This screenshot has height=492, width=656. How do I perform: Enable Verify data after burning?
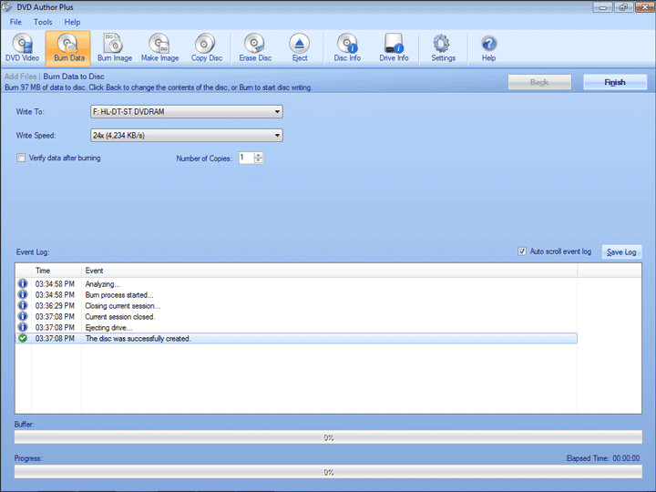(21, 158)
